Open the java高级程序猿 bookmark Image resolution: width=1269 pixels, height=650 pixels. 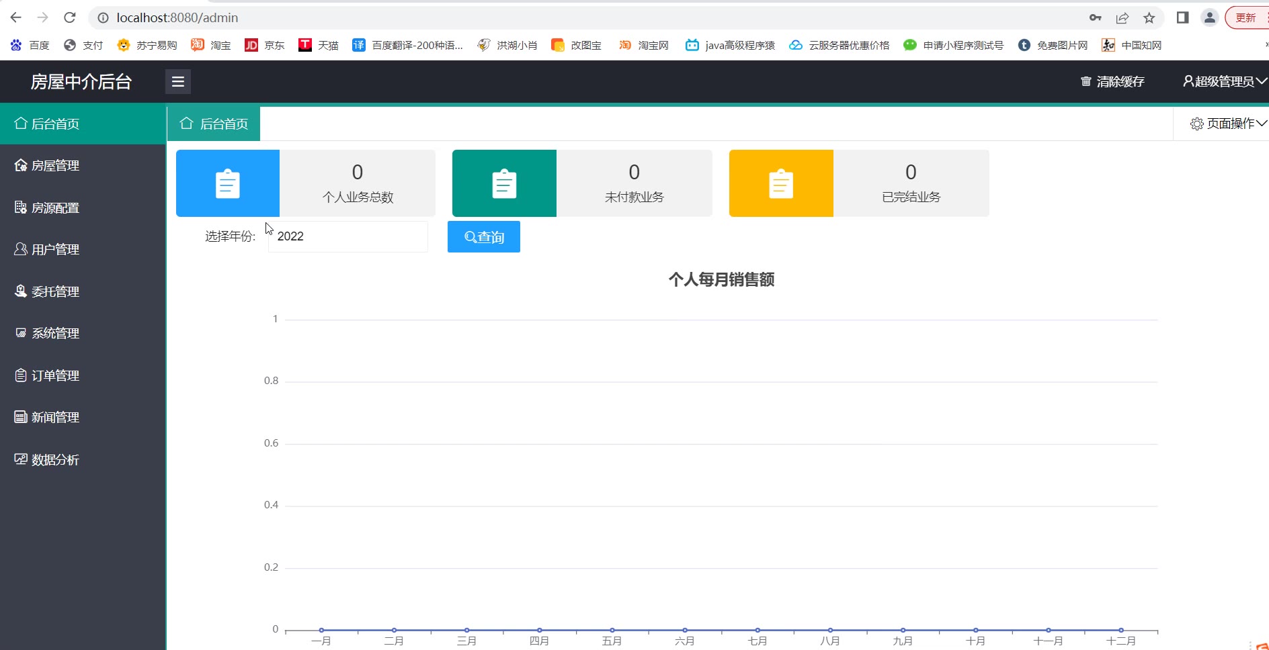point(730,45)
